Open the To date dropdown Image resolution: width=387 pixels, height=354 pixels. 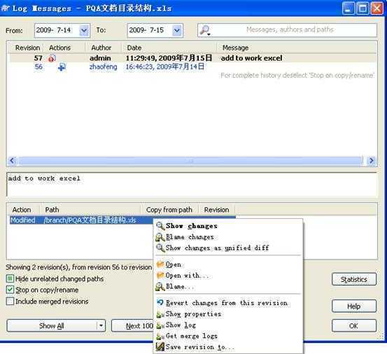[177, 30]
